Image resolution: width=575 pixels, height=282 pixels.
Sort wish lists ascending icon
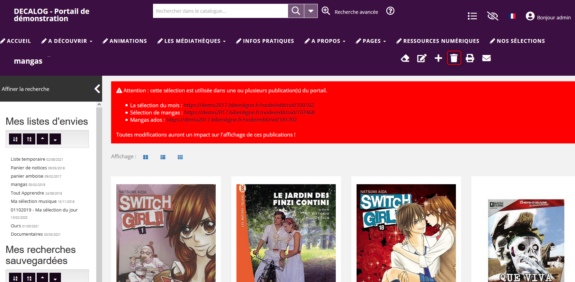[x=15, y=139]
